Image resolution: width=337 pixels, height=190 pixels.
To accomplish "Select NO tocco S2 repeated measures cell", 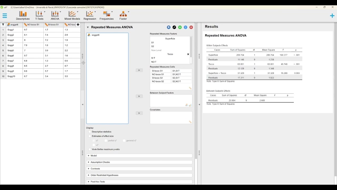I will click(x=161, y=81).
